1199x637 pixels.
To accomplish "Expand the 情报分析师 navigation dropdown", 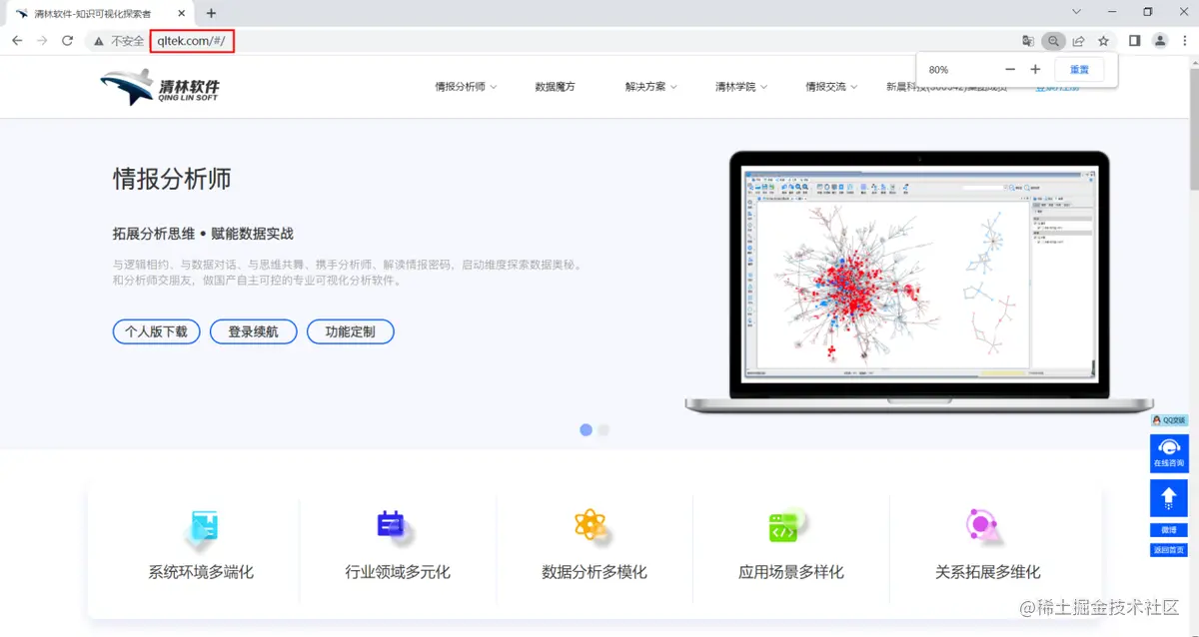I will (465, 87).
